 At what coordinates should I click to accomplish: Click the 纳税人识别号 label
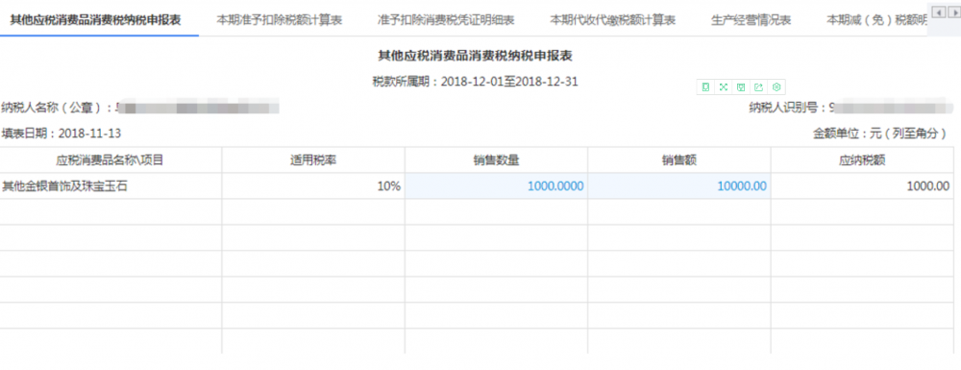coord(788,109)
